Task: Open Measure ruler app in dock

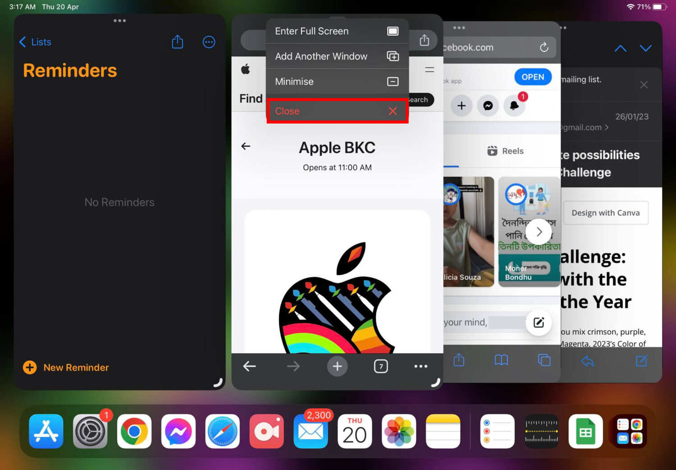Action: tap(542, 431)
